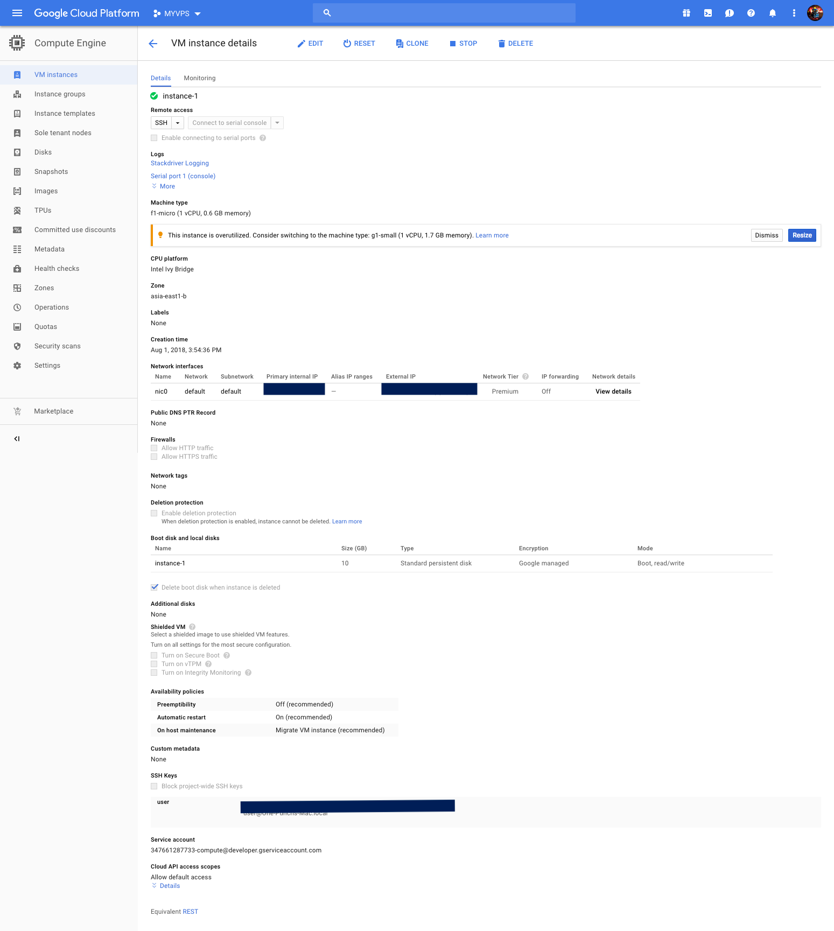Click the Images sidebar icon
This screenshot has height=931, width=834.
tap(17, 191)
